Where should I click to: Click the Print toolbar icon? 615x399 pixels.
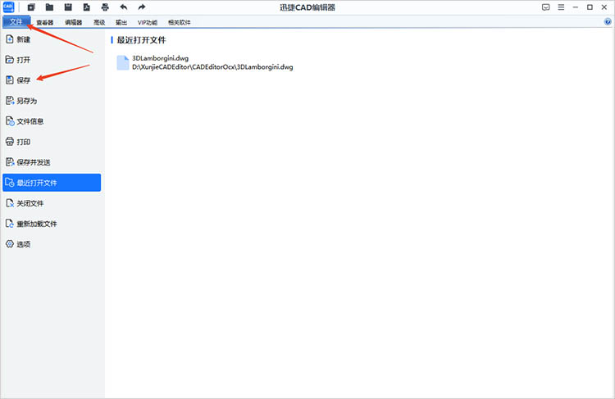click(x=105, y=7)
